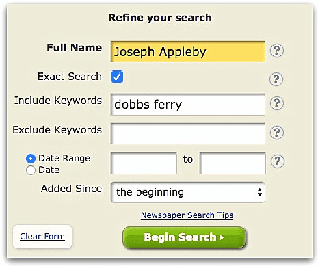
Task: Open the Exclude Keywords help icon
Action: [277, 132]
